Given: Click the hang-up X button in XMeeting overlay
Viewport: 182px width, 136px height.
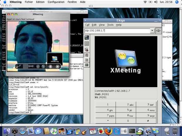Looking at the screenshot, I should (x=57, y=66).
